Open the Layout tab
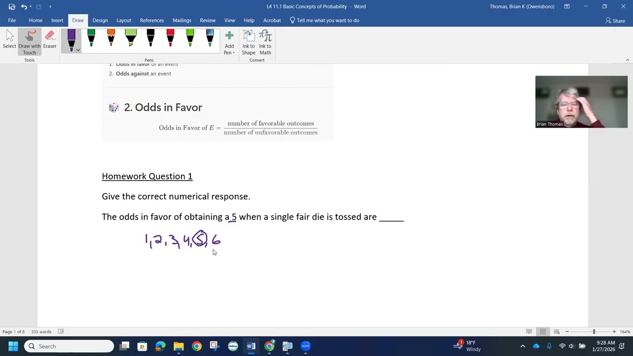Viewport: 633px width, 356px height. pos(124,20)
